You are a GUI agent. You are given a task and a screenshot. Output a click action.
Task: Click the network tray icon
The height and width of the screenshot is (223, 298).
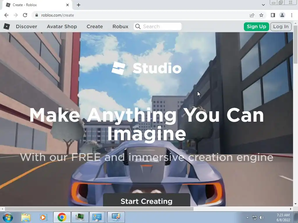click(x=254, y=217)
